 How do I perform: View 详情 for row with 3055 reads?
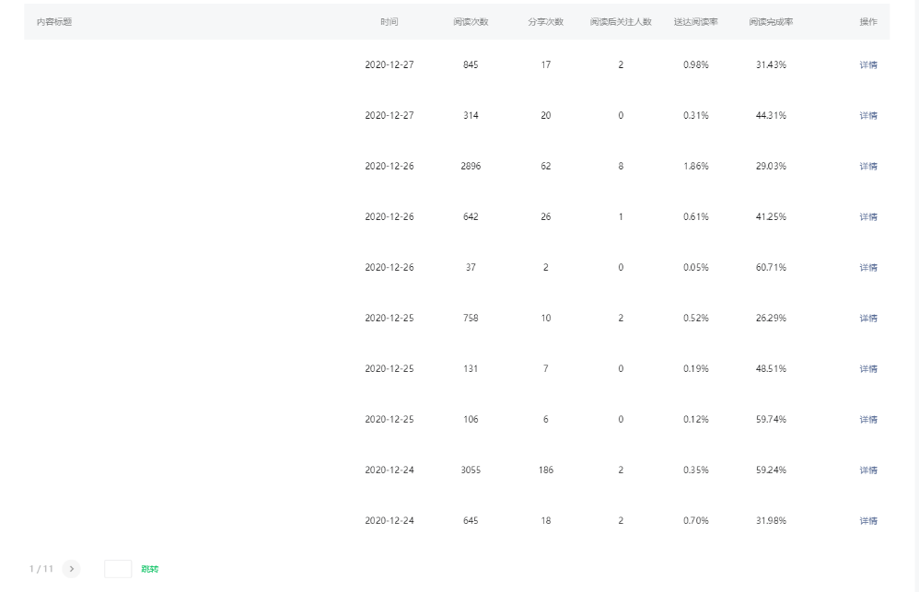[867, 470]
